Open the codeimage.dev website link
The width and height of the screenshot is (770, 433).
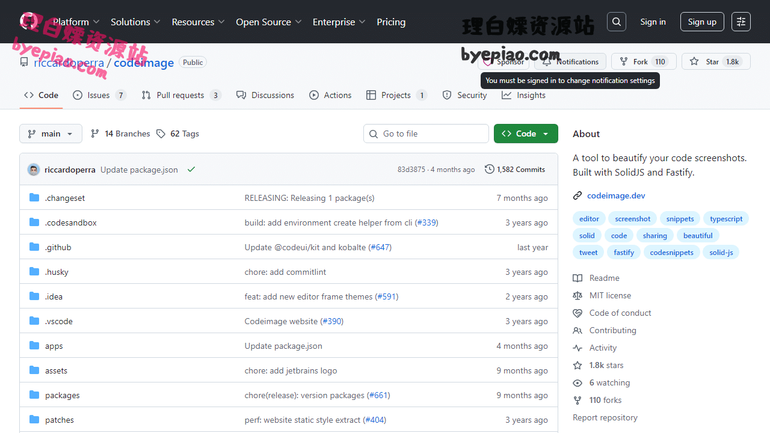tap(616, 195)
